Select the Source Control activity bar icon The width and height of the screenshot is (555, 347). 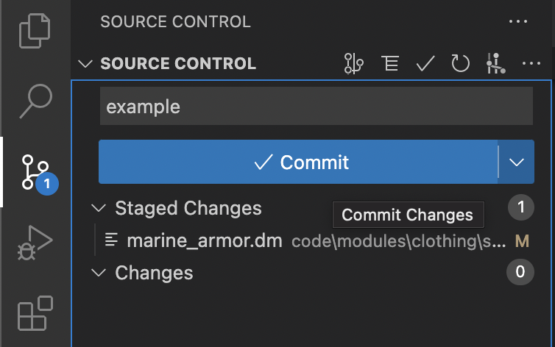tap(35, 172)
